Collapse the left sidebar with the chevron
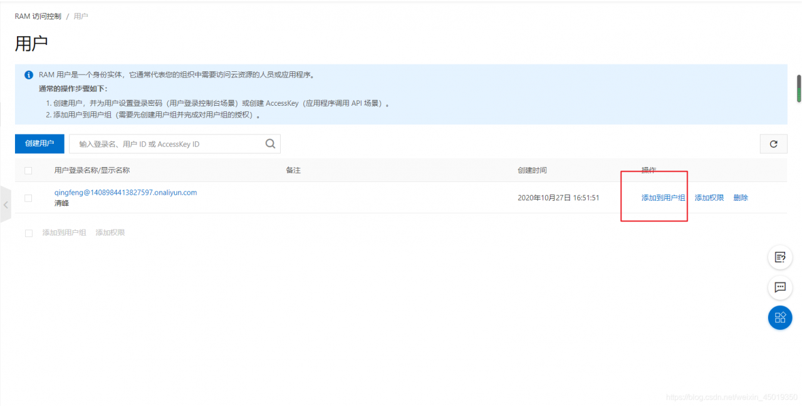802x406 pixels. coord(6,204)
